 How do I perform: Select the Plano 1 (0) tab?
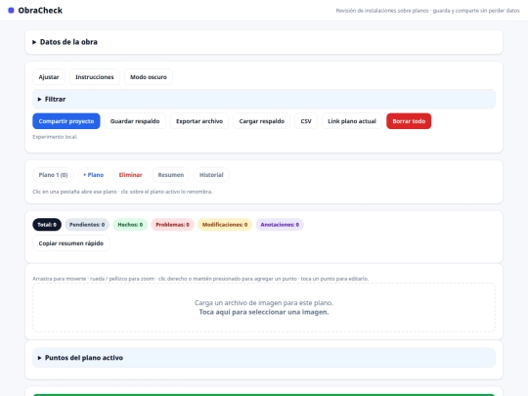tap(53, 175)
